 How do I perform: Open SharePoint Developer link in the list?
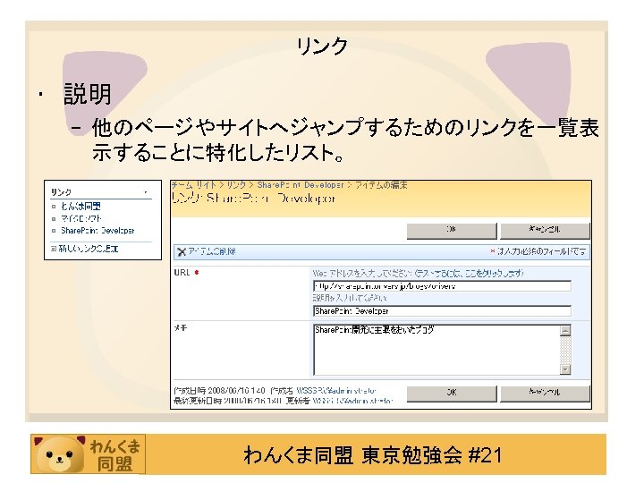pyautogui.click(x=97, y=231)
